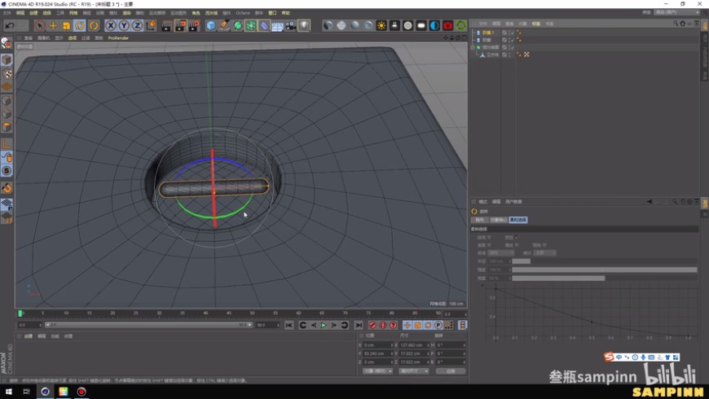This screenshot has width=709, height=399.
Task: Open the Spline pen tool icon
Action: tap(224, 26)
